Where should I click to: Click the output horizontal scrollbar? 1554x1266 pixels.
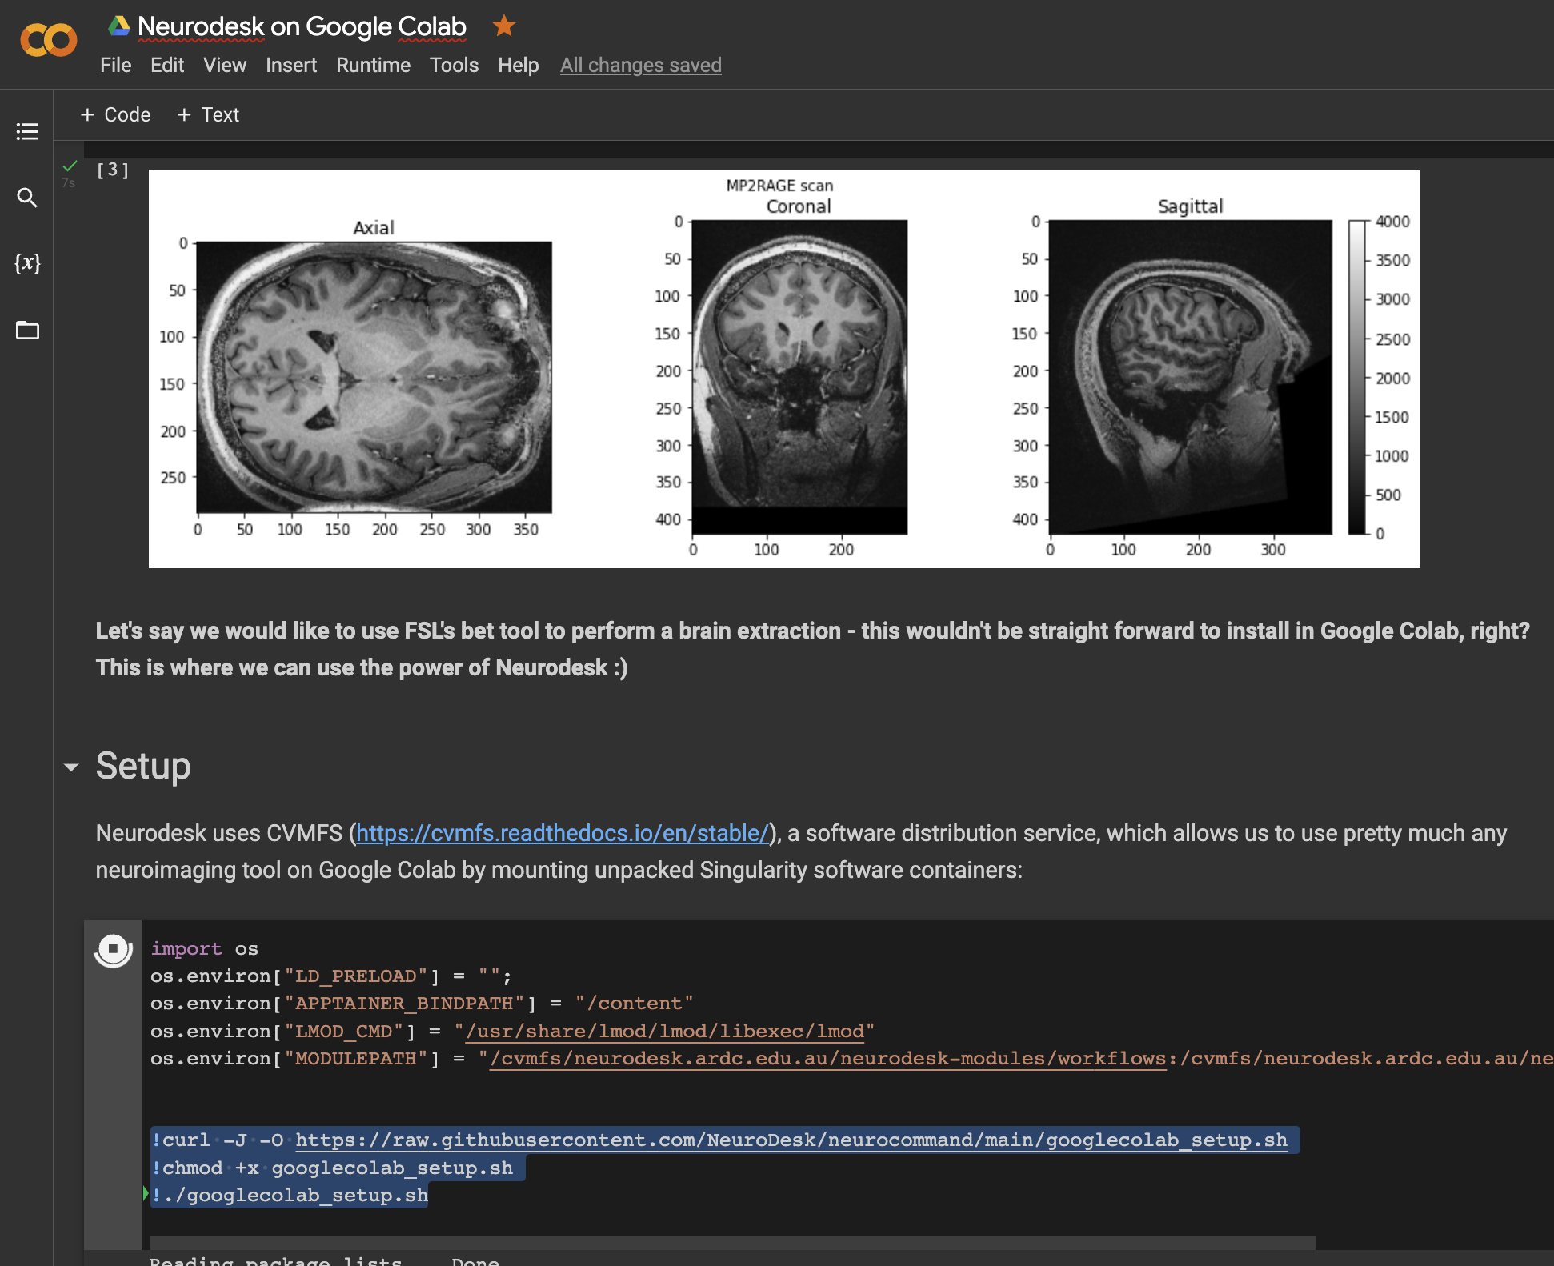[732, 1243]
